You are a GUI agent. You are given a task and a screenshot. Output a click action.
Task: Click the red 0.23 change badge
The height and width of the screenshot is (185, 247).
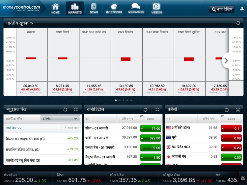(x=231, y=148)
